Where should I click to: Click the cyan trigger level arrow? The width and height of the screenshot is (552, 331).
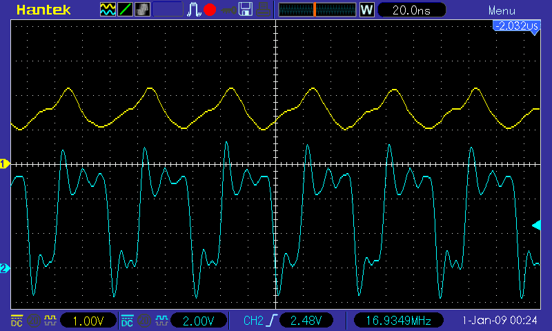point(536,225)
